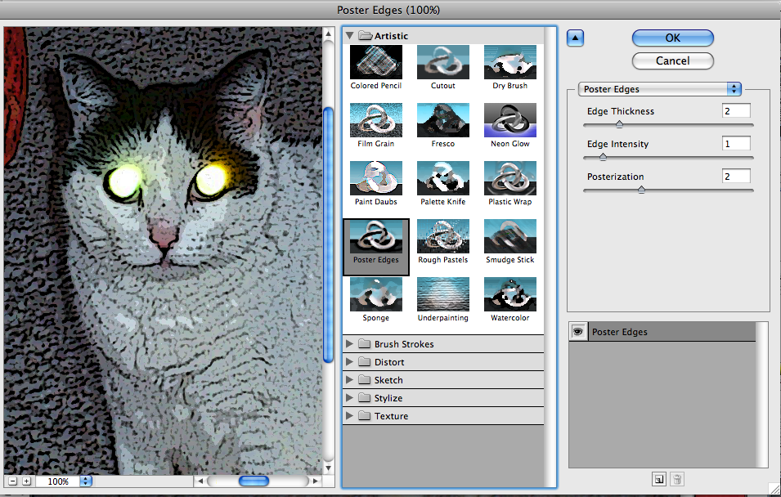Select the Fresco filter thumbnail
This screenshot has height=497, width=781.
coord(442,120)
